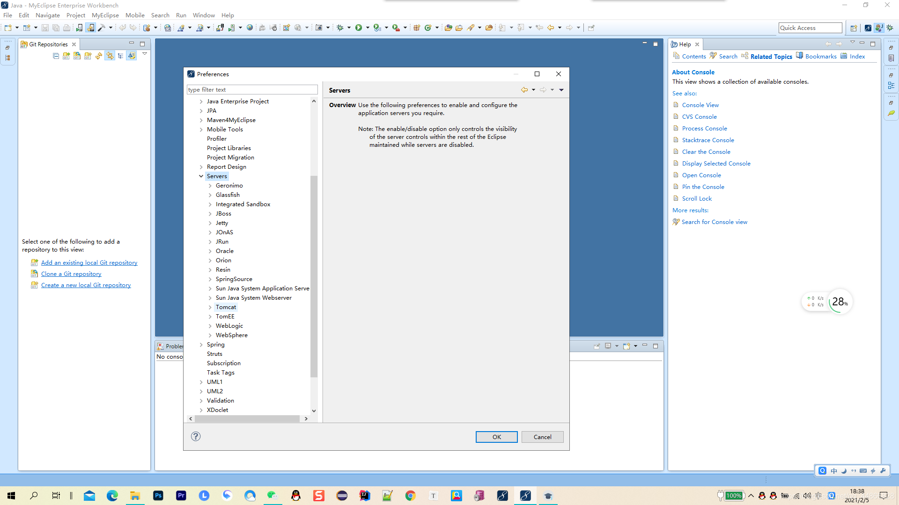Click Create new Git repository toolbar icon
This screenshot has height=505, width=899.
[88, 56]
